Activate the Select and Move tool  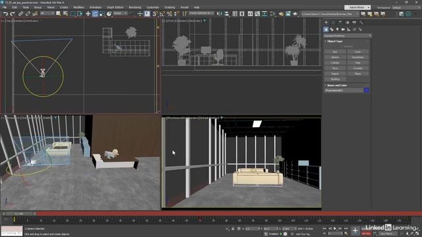point(88,14)
